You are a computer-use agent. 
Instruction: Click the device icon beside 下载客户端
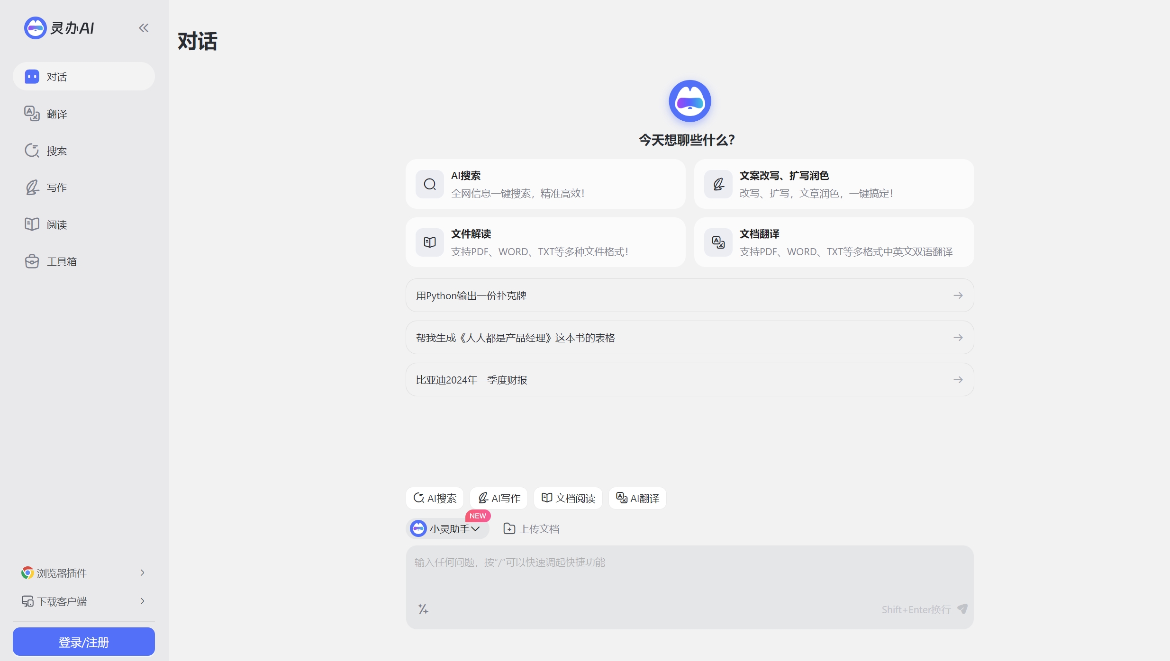tap(27, 601)
